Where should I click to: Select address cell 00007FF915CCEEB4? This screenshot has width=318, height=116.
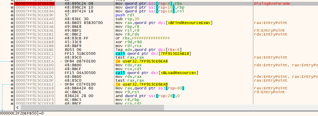coord(35,38)
